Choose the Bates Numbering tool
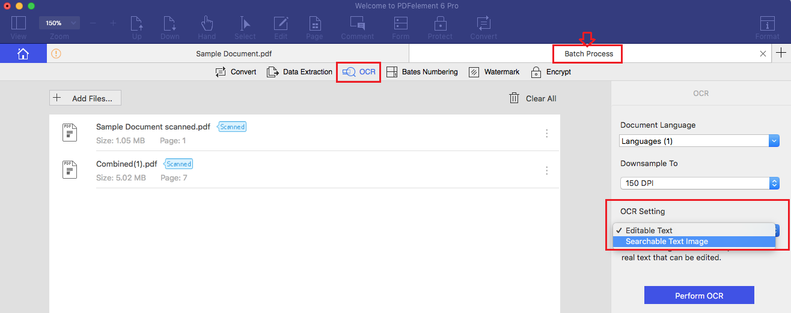 click(x=421, y=72)
